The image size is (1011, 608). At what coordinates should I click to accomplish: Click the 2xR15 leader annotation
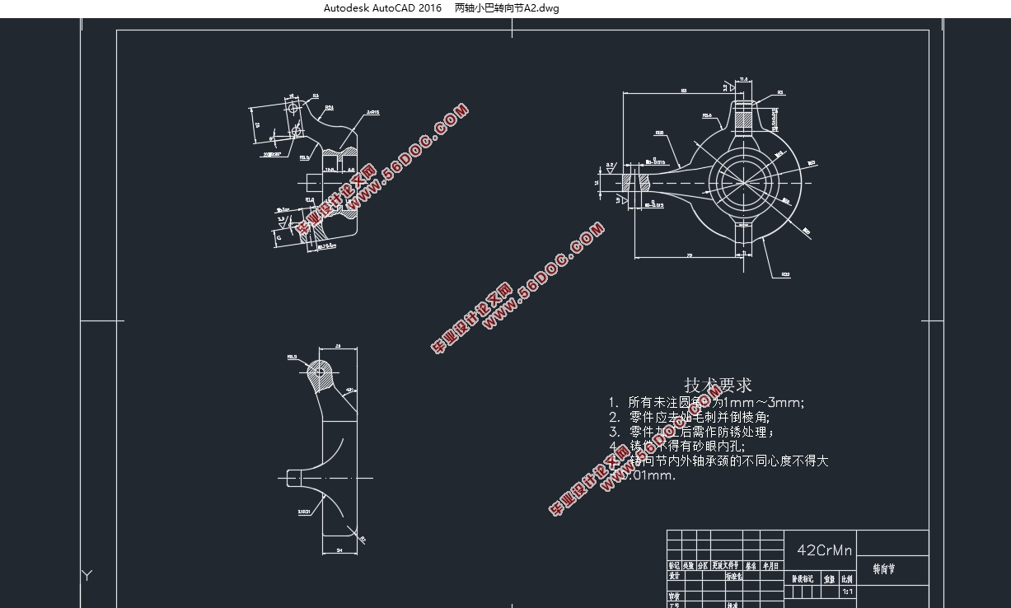point(372,112)
